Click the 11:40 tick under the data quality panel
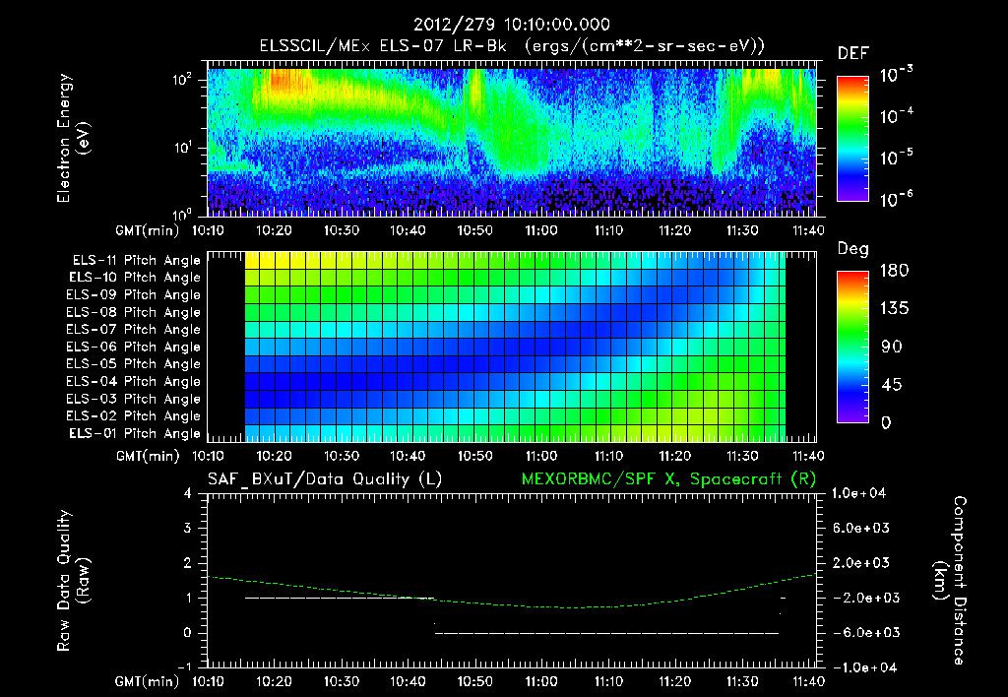1008x697 pixels. 808,681
